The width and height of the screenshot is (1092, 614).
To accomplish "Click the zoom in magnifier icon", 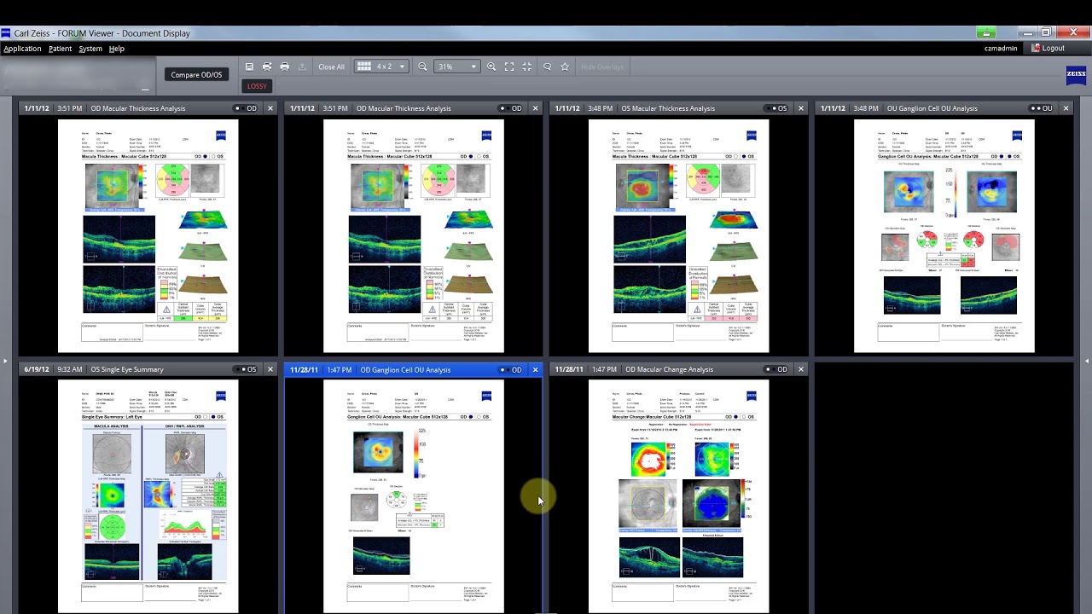I will [x=491, y=67].
